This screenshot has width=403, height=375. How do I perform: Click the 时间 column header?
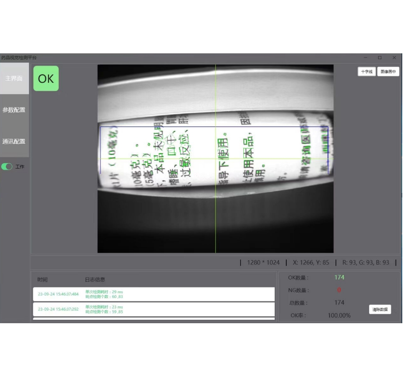[42, 280]
